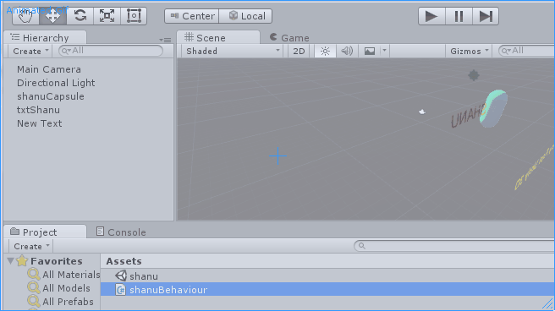Switch to the Project tab
Screen dimensions: 555x311
point(45,232)
